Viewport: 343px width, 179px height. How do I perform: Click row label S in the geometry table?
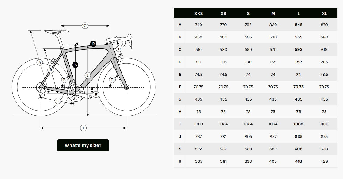pyautogui.click(x=180, y=149)
